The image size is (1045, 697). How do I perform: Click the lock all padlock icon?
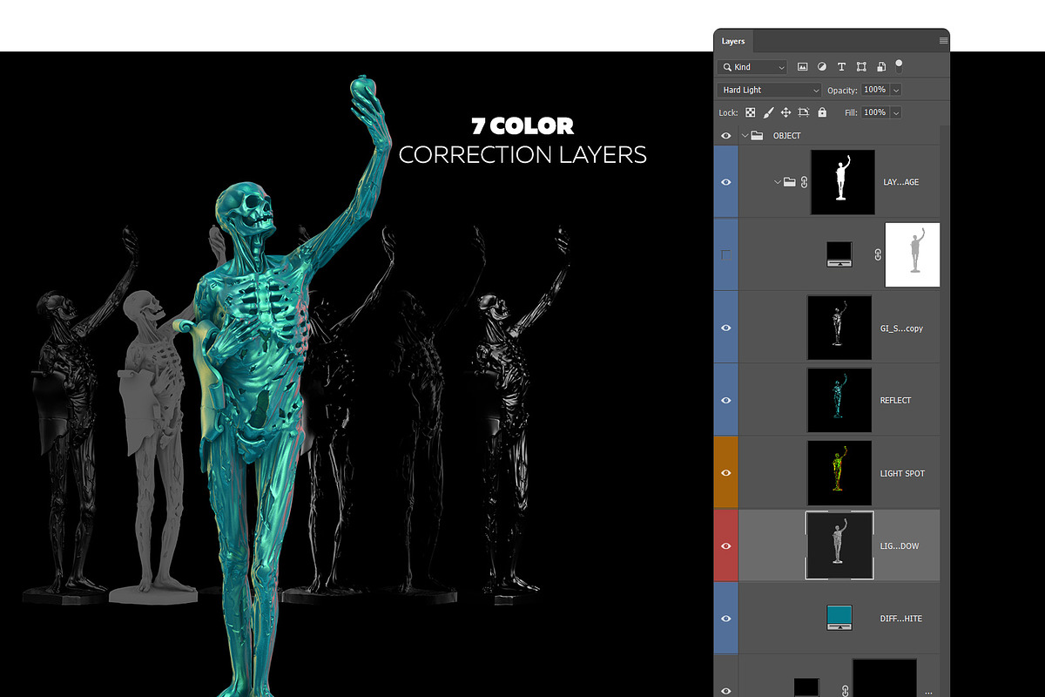coord(822,112)
